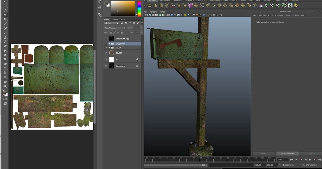Play the animation forward
This screenshot has height=169, width=322.
pos(310,160)
